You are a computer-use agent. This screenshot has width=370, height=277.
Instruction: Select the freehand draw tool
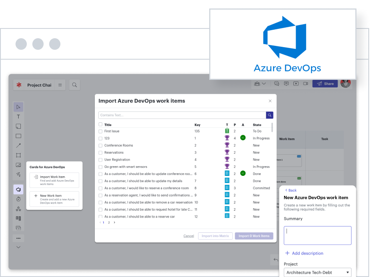click(18, 175)
